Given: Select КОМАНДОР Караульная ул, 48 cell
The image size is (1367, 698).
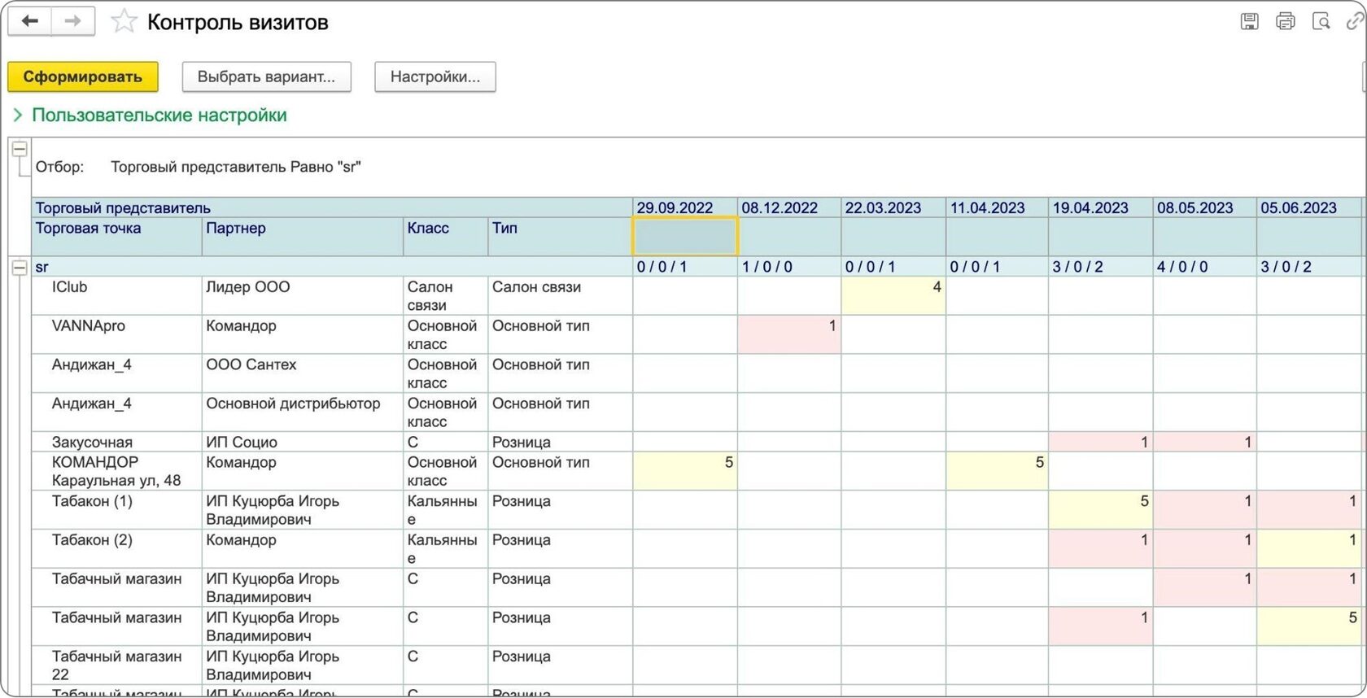Looking at the screenshot, I should 117,471.
